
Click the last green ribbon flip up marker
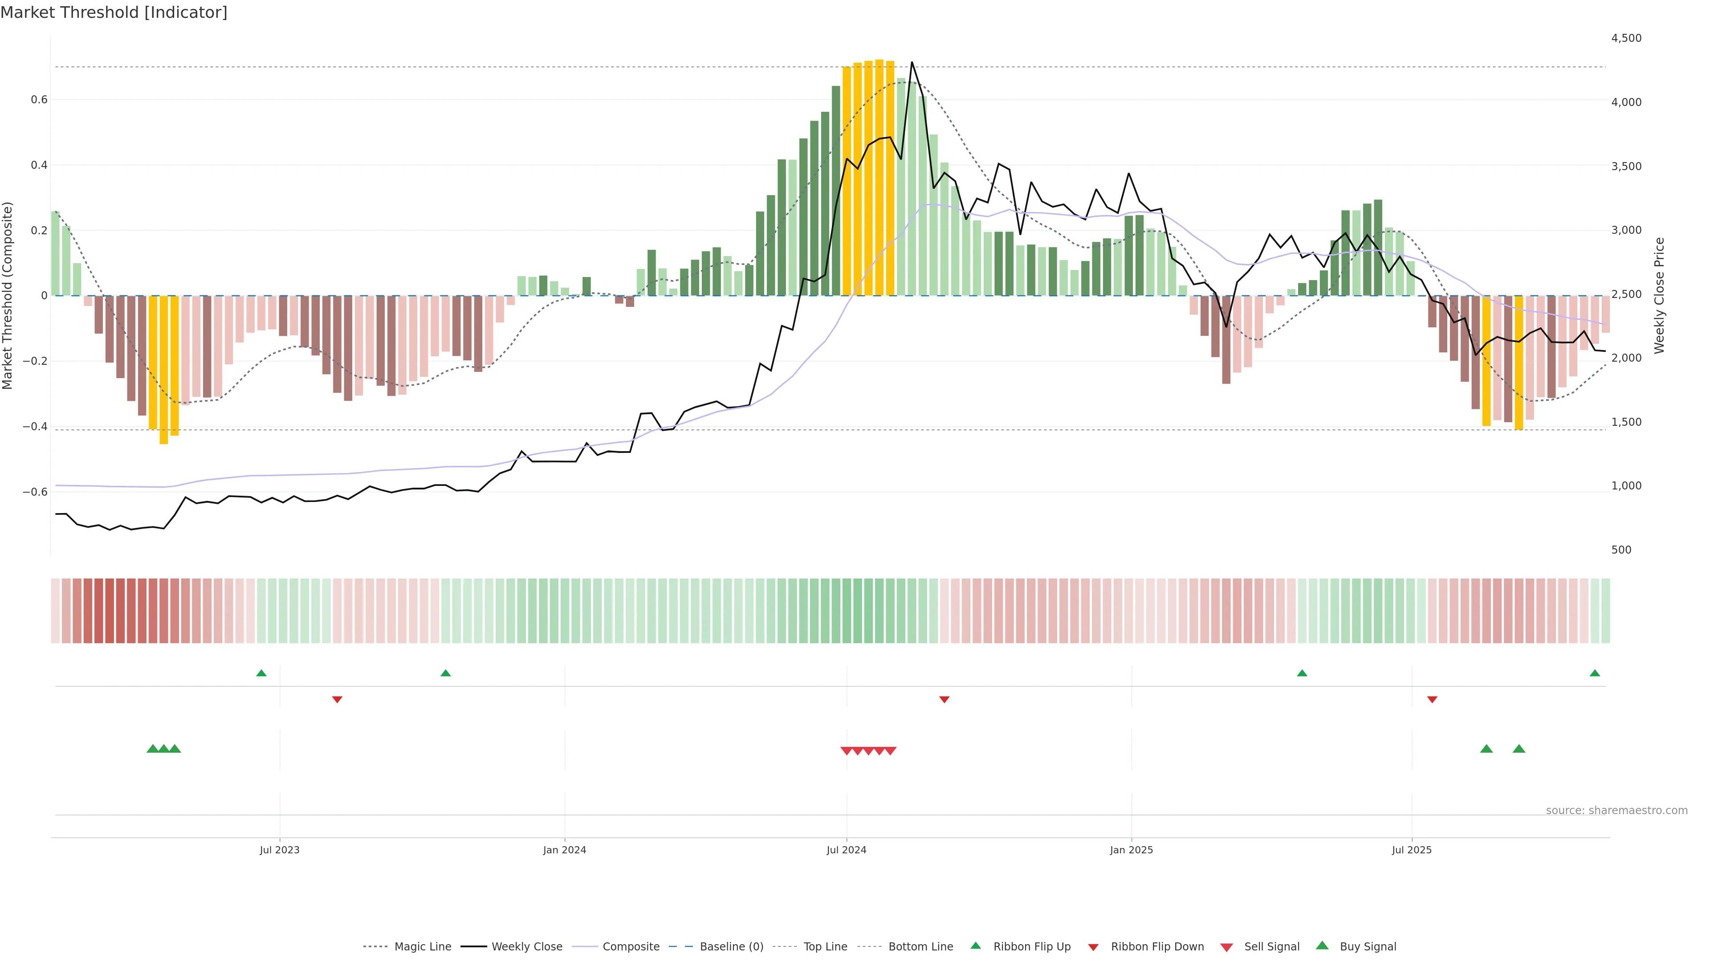point(1595,673)
